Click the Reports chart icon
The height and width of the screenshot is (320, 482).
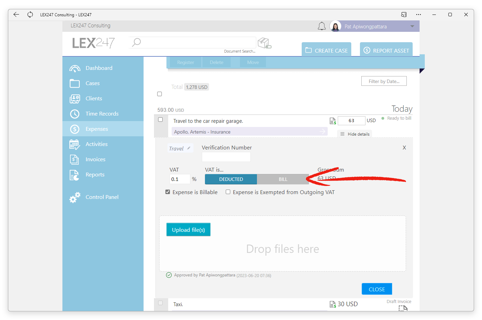point(75,175)
